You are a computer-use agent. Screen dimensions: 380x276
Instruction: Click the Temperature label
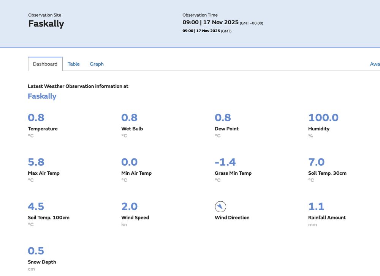tap(43, 129)
